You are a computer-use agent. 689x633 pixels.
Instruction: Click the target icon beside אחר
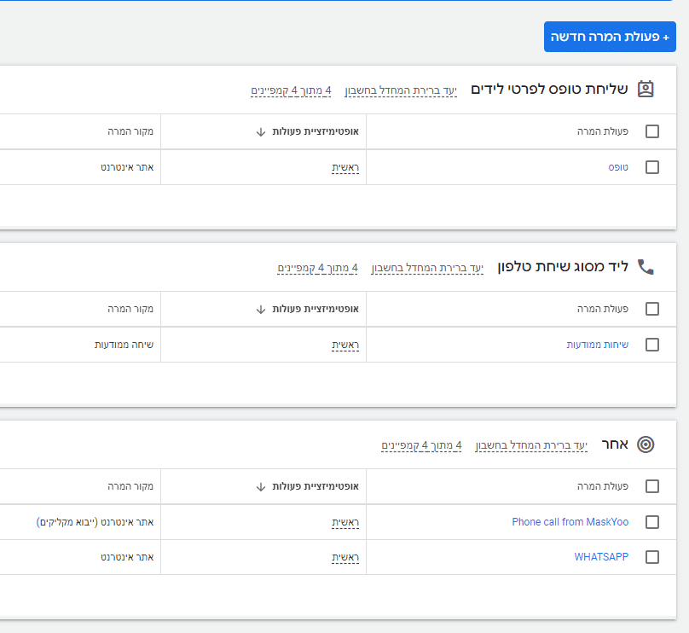click(646, 444)
